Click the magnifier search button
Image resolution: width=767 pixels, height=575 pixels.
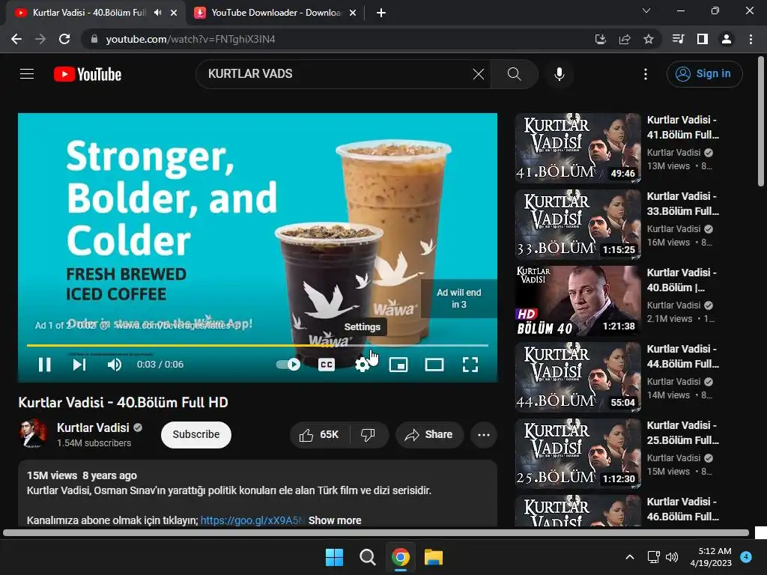pos(514,74)
